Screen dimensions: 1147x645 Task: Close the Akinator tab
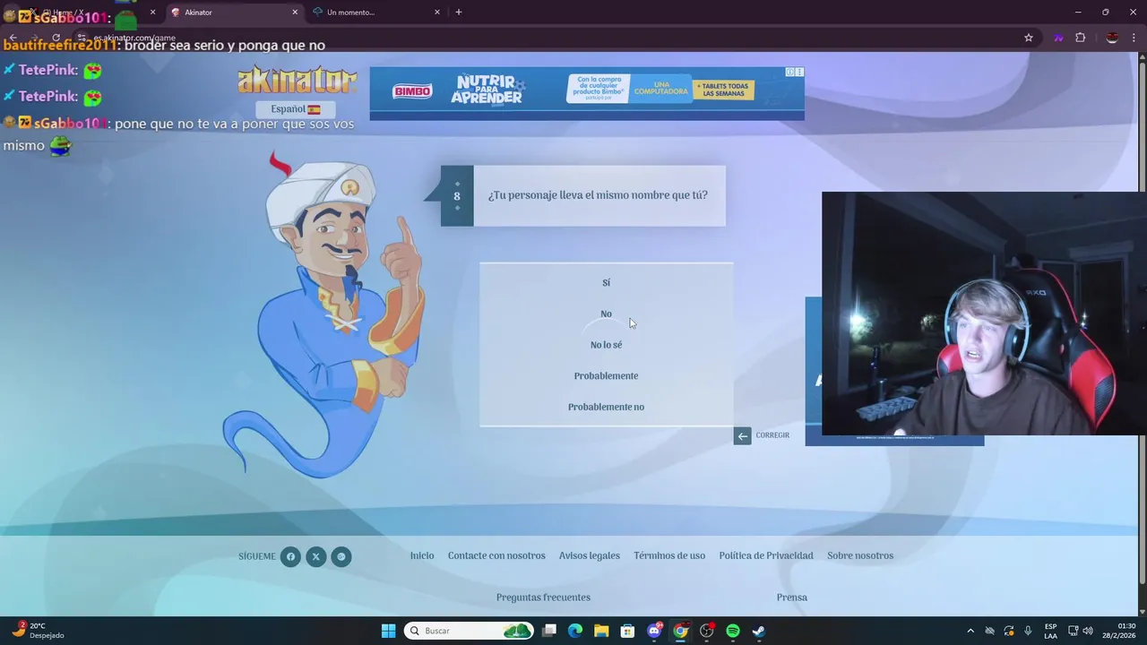point(295,13)
